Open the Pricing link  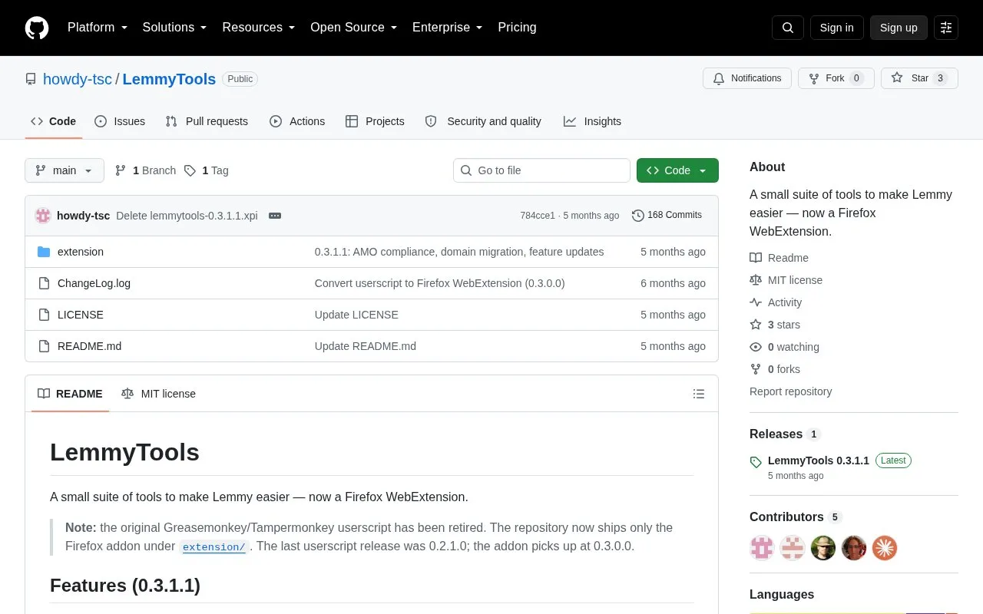pyautogui.click(x=517, y=28)
